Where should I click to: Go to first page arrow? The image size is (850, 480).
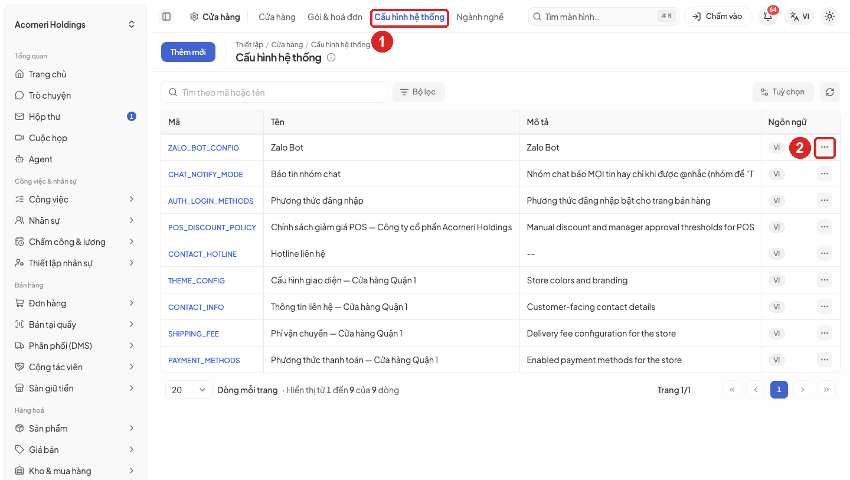pyautogui.click(x=732, y=390)
